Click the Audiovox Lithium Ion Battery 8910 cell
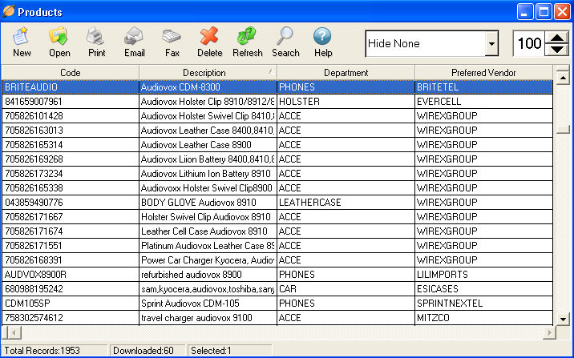 [x=208, y=174]
